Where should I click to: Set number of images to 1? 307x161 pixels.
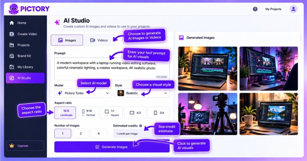click(63, 133)
